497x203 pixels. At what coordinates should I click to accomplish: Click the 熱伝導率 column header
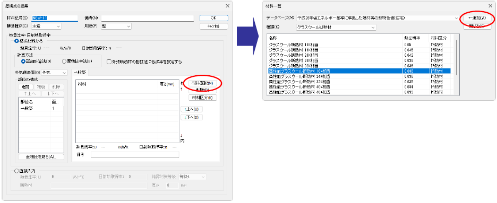[x=416, y=38]
